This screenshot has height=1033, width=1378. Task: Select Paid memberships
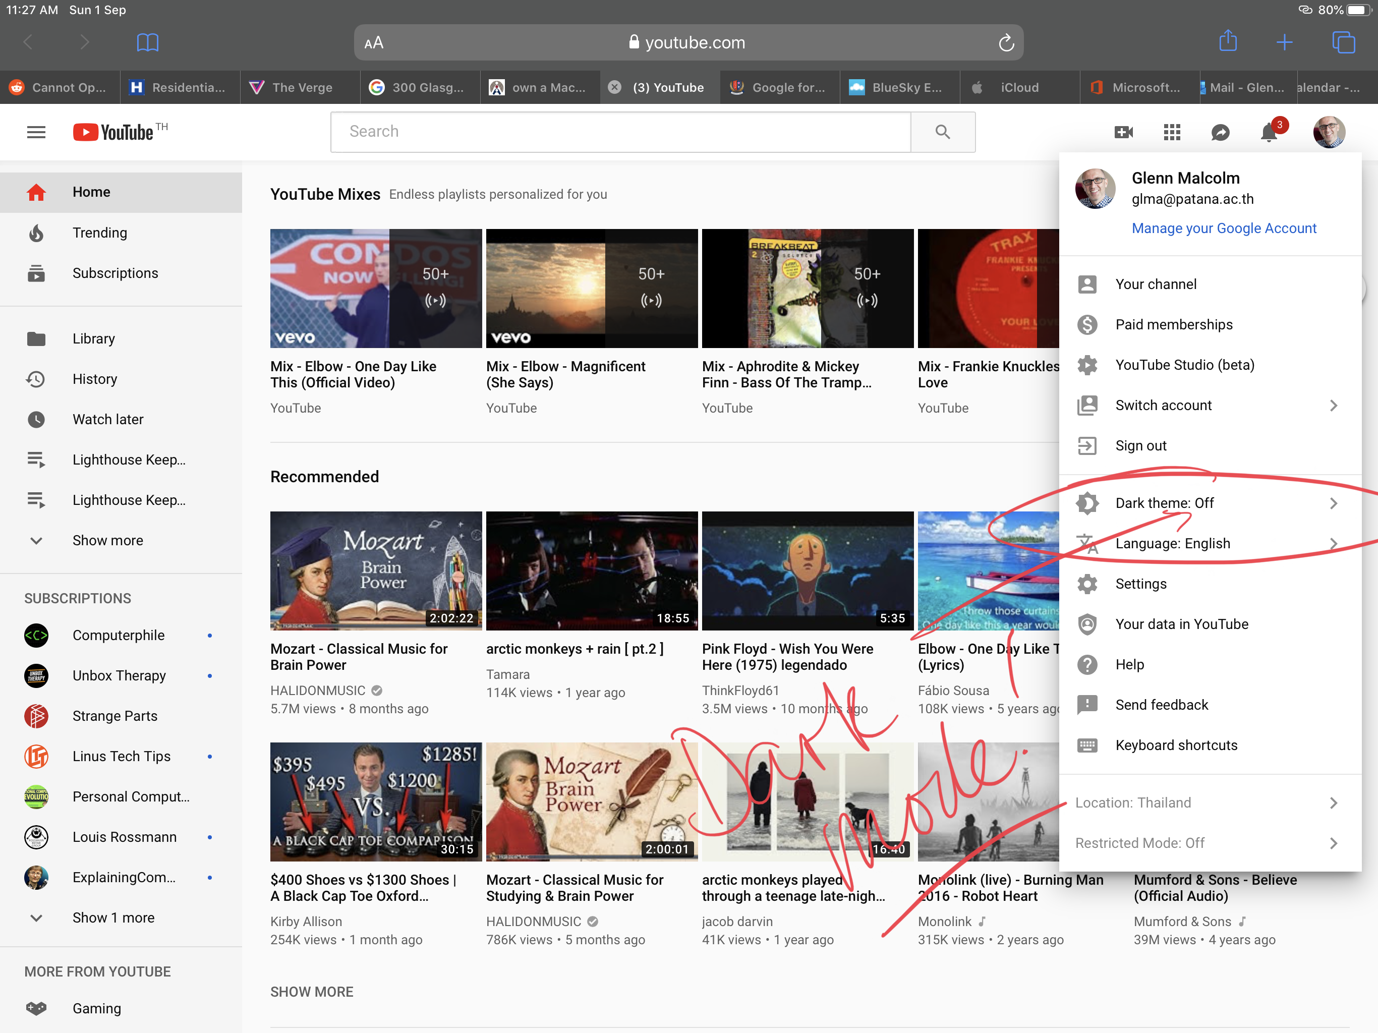point(1210,325)
